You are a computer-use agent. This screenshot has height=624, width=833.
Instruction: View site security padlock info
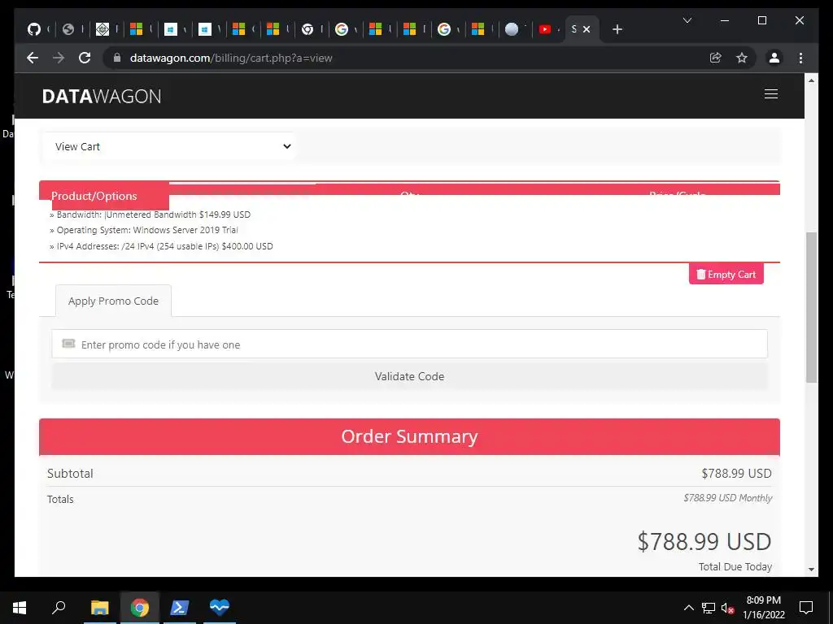pos(117,58)
